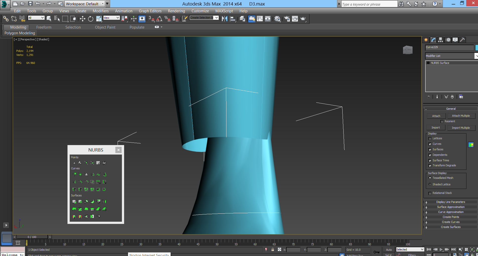Click the Render Production teapot icon
478x256 pixels.
303,19
